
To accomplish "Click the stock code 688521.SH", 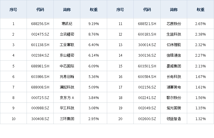I will (x=147, y=24).
